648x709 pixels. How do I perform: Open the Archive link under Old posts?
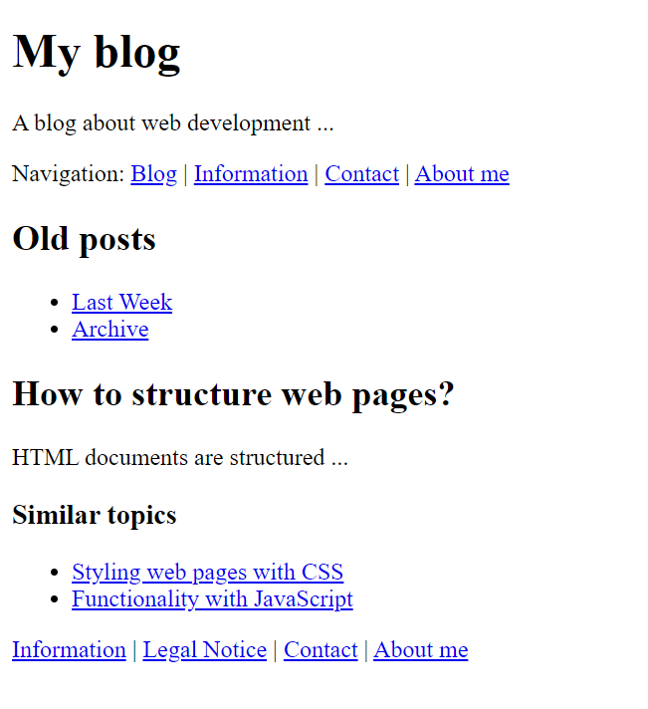click(x=109, y=330)
